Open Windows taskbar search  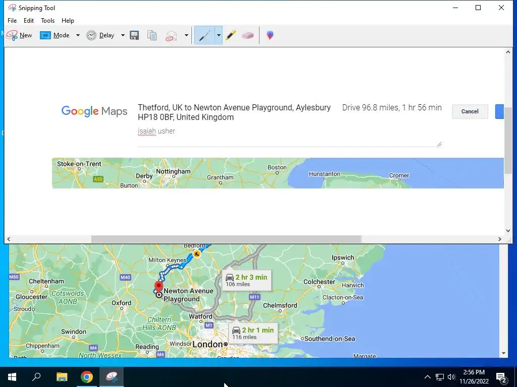[x=36, y=377]
